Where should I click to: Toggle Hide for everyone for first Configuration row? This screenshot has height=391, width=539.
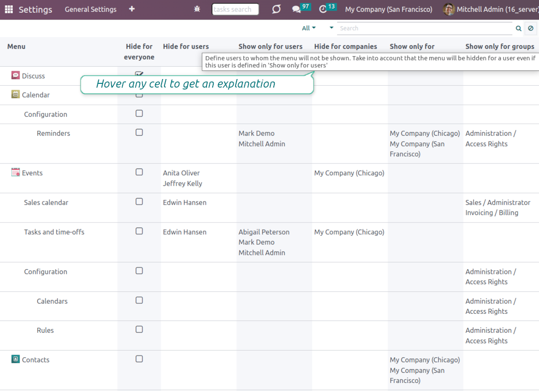[139, 113]
